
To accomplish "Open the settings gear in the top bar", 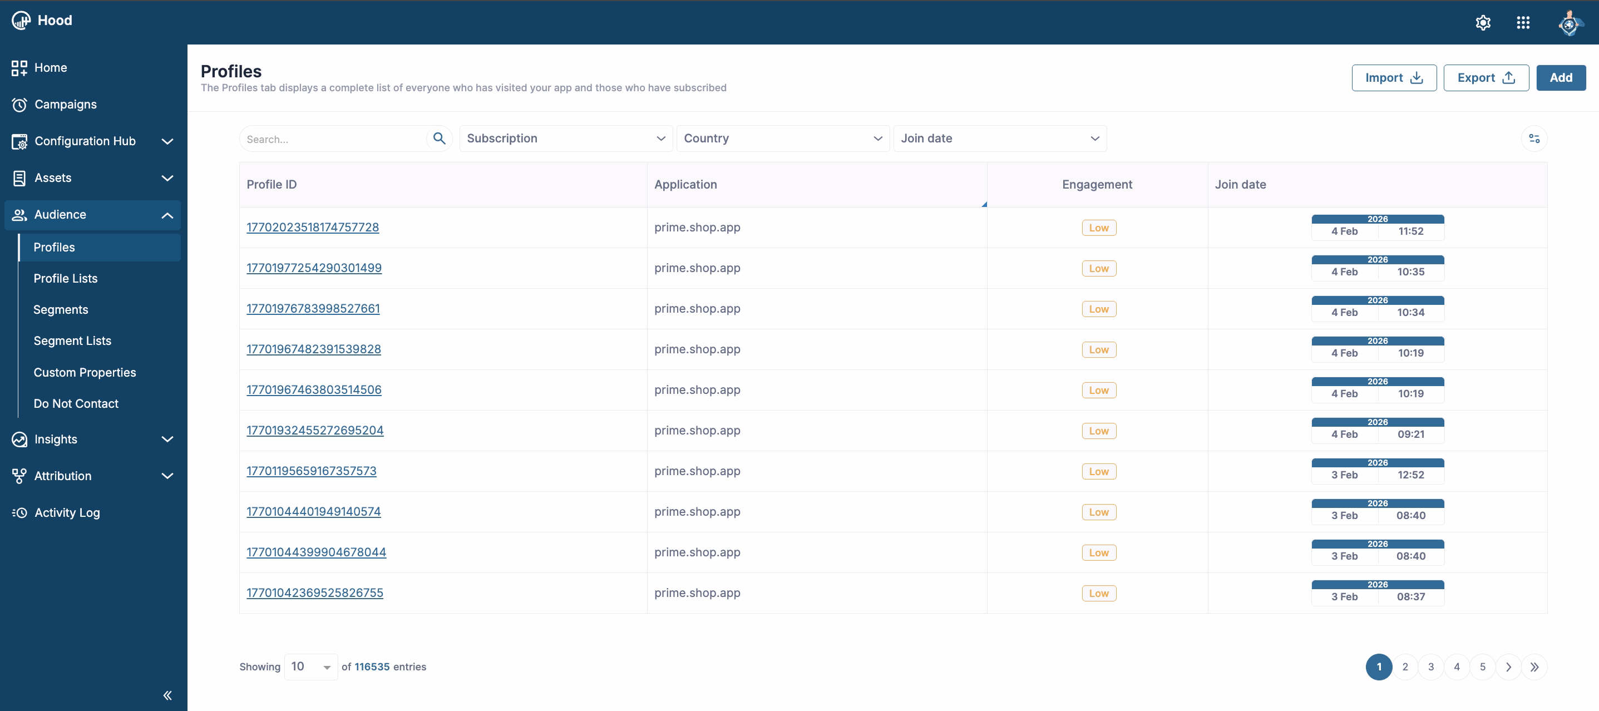I will [x=1483, y=22].
